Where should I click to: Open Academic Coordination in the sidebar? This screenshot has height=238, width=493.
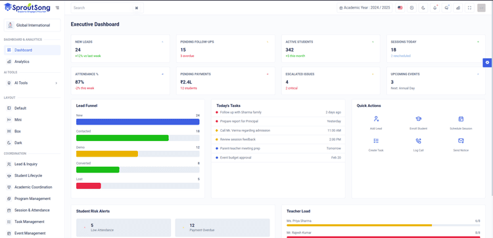pyautogui.click(x=32, y=188)
